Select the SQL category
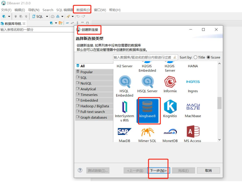 pos(94,77)
